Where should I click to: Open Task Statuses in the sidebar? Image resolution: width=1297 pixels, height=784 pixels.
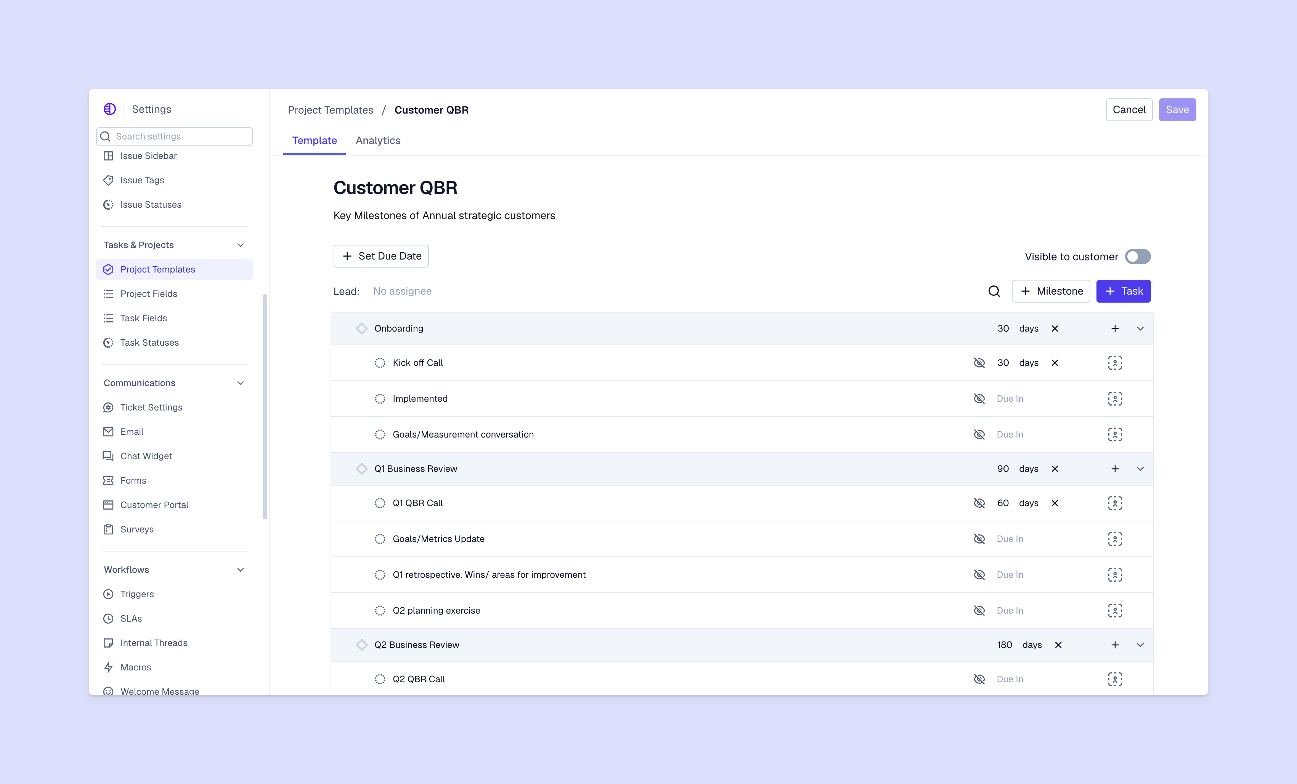[149, 343]
